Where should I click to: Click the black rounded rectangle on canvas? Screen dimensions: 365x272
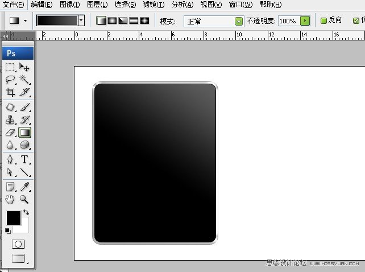point(155,163)
